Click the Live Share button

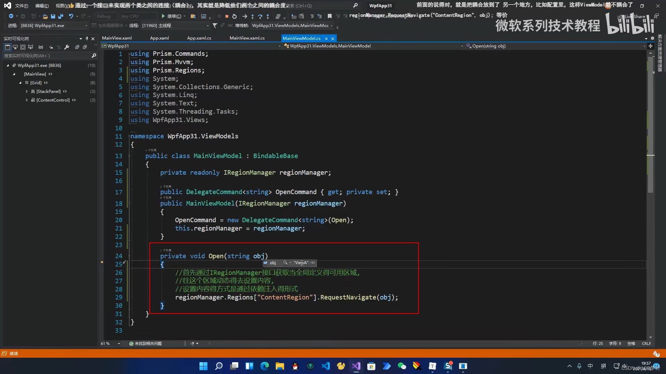pos(632,16)
